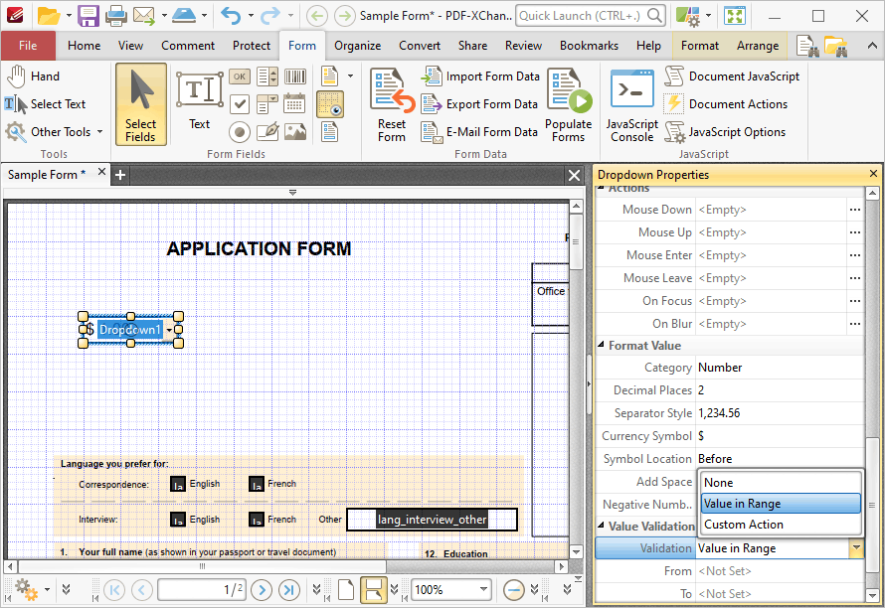Open the File menu
The height and width of the screenshot is (608, 885).
tap(28, 46)
